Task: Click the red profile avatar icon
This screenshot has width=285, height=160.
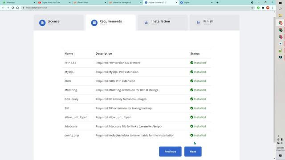Action: pos(268,8)
